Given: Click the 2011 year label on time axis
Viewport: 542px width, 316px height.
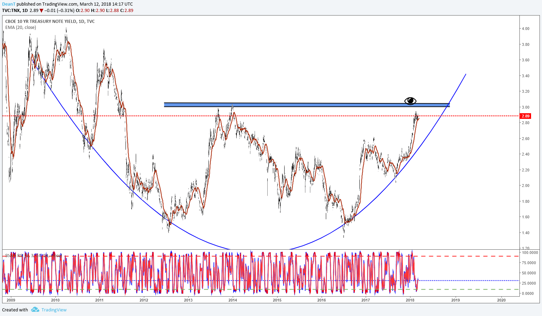Looking at the screenshot, I should 99,300.
